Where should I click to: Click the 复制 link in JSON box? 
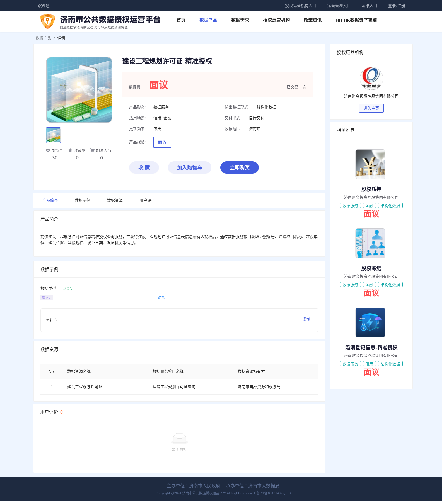306,319
